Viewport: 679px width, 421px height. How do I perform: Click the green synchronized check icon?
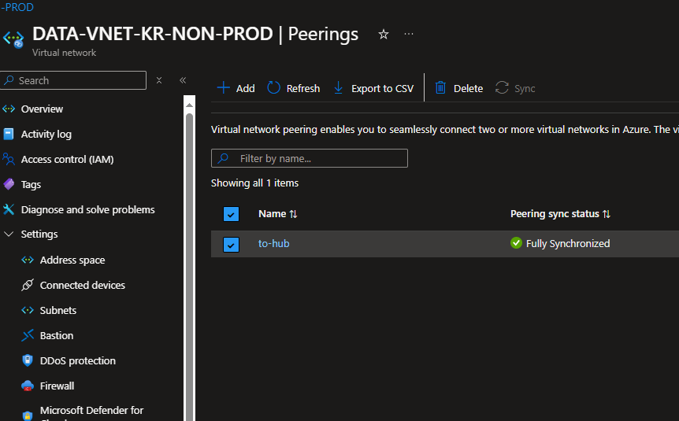click(516, 243)
